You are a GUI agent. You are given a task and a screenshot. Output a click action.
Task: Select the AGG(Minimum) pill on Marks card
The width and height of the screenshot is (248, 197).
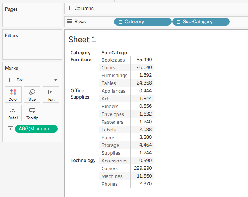click(x=36, y=129)
